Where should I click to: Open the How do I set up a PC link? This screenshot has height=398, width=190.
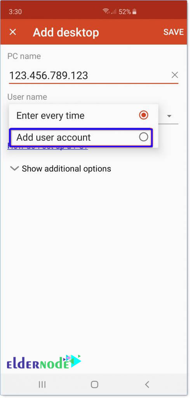(48, 147)
